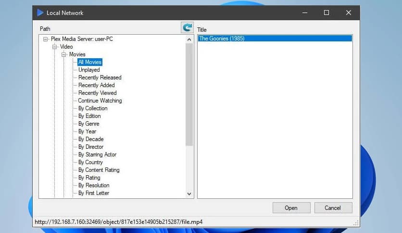Choose Recently Released in the tree
This screenshot has width=402, height=233.
(x=100, y=78)
